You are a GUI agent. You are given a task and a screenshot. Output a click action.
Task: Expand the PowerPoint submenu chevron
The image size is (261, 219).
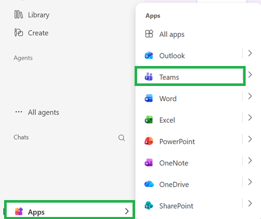[x=250, y=139]
